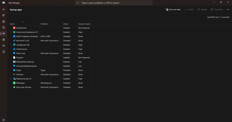Click the msedge.exe browser icon
This screenshot has width=232, height=122.
point(14,45)
